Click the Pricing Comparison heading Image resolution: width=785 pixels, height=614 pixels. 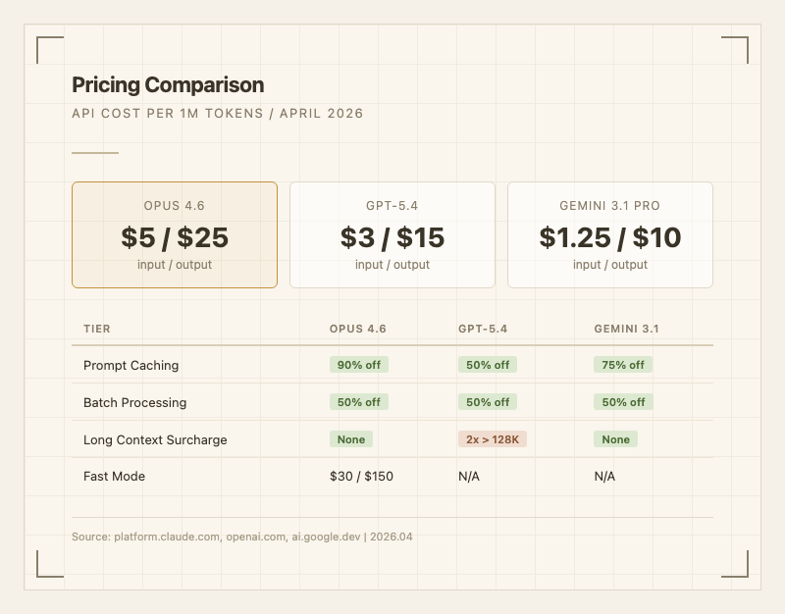168,85
